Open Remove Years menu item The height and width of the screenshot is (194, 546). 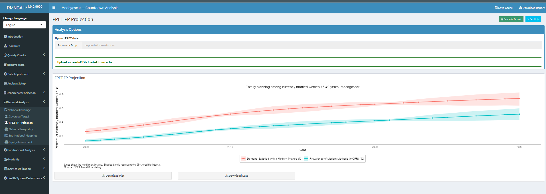coord(25,65)
